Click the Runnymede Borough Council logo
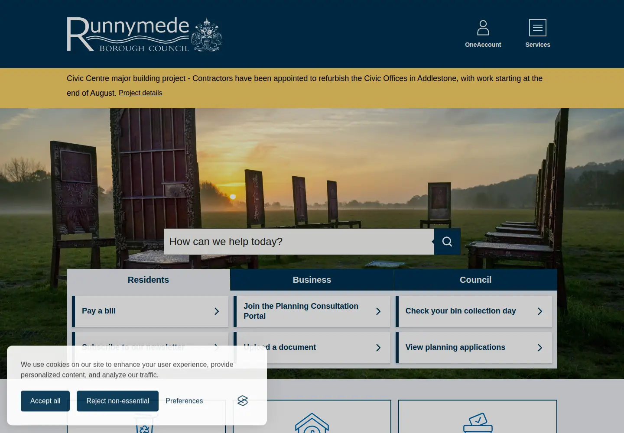624x433 pixels. pos(145,34)
